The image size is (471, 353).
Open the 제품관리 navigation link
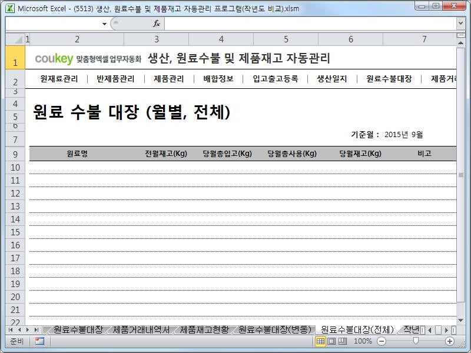[168, 79]
